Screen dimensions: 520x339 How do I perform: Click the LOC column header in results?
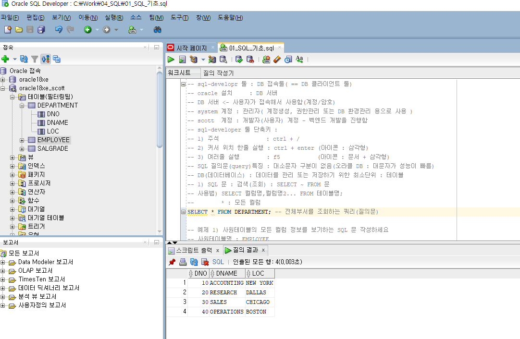(260, 273)
